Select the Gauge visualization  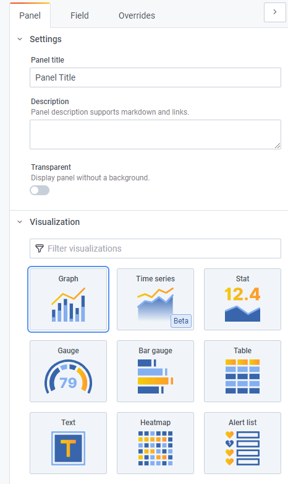(x=69, y=371)
